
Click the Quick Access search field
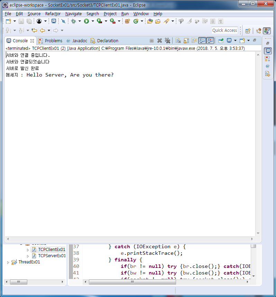[224, 30]
